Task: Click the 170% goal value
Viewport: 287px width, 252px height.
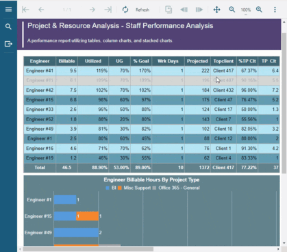Action: tap(141, 71)
